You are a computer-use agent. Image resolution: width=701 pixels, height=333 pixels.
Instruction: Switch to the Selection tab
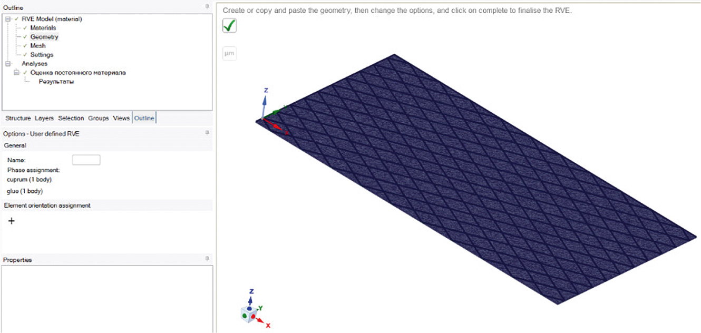tap(71, 118)
